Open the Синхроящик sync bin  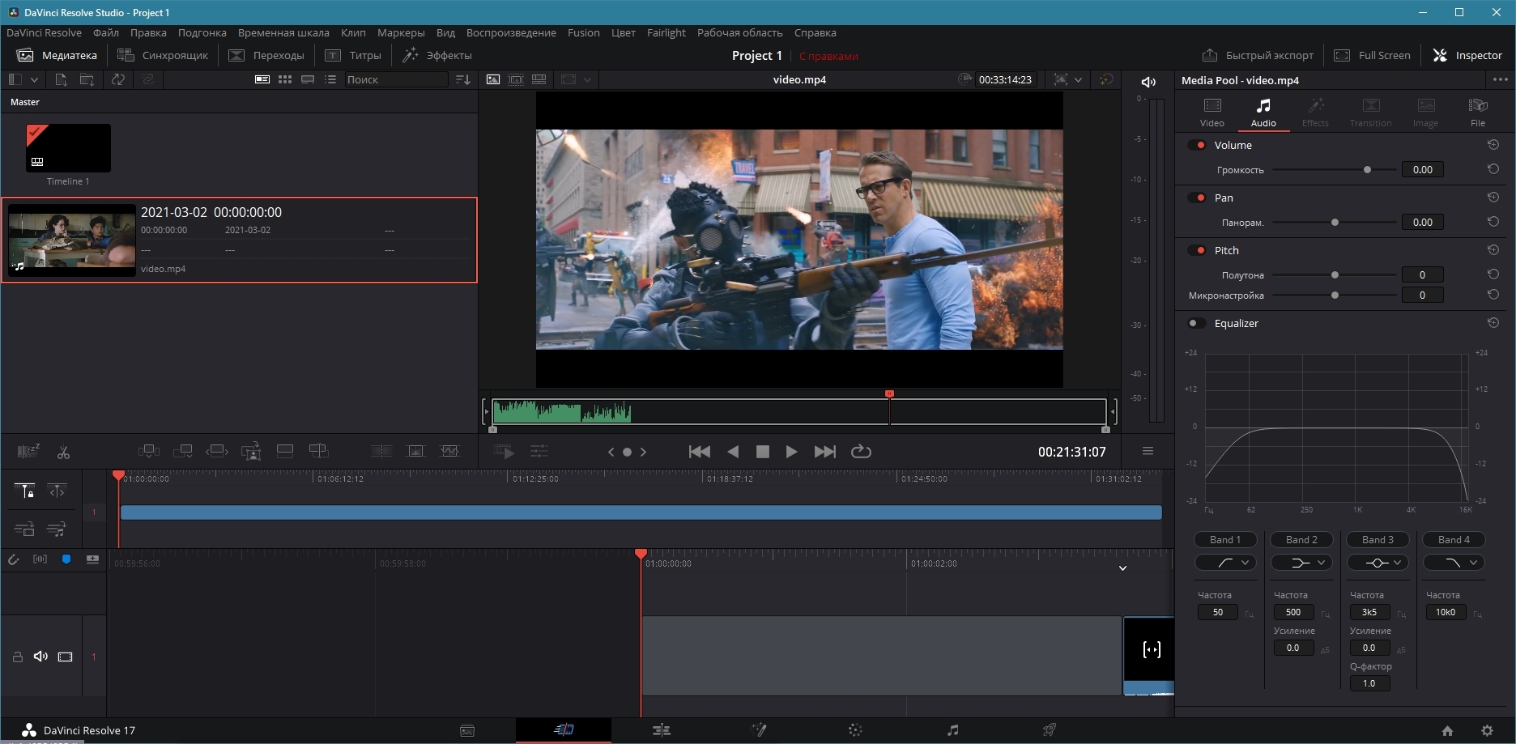point(163,55)
